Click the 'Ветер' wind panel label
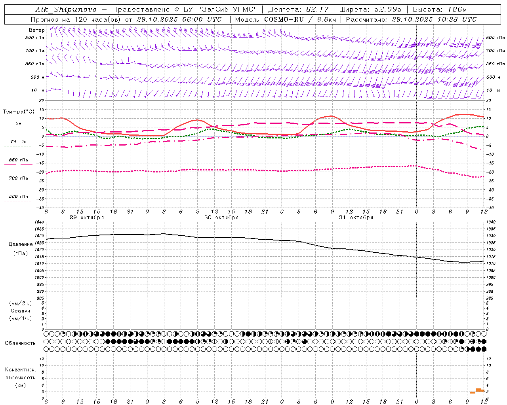The image size is (507, 405). coord(37,30)
